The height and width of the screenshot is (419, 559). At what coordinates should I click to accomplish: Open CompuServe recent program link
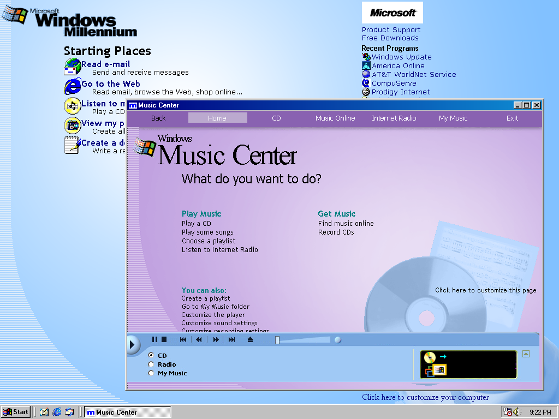coord(394,83)
